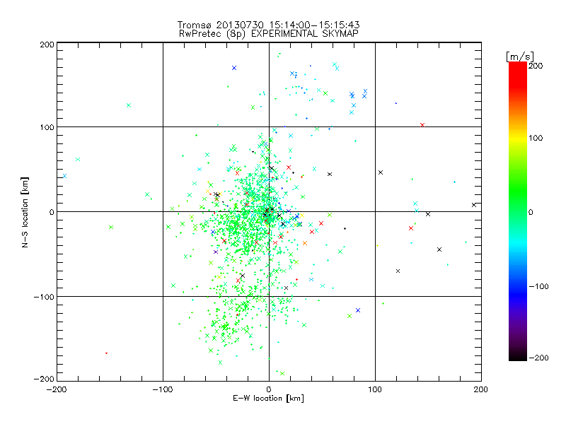Click the "E-W location [km]" axis label
This screenshot has height=424, width=566.
pos(268,399)
